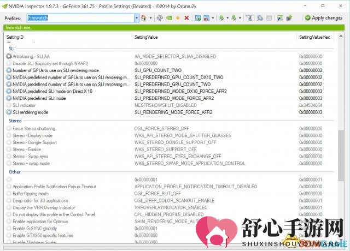
Task: Open dropdown arrow next to home icon
Action: pyautogui.click(x=151, y=18)
